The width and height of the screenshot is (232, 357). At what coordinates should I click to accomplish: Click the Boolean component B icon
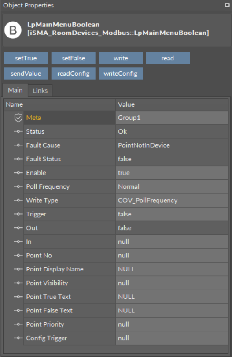[x=13, y=30]
